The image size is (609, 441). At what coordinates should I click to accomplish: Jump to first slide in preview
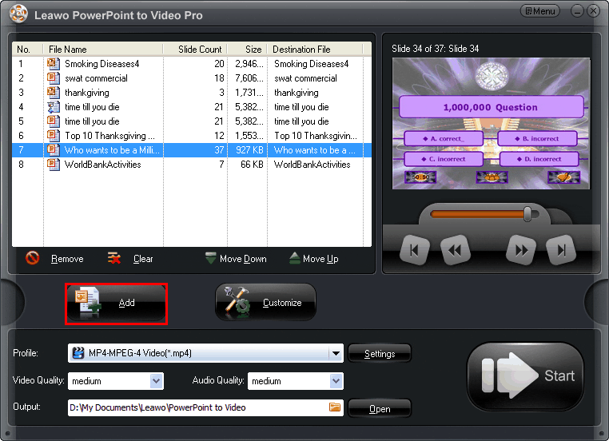(x=414, y=250)
